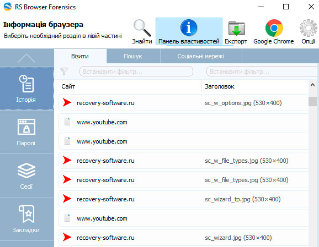Click the sidebar scroll-up chevron
This screenshot has width=319, height=247.
[x=26, y=58]
